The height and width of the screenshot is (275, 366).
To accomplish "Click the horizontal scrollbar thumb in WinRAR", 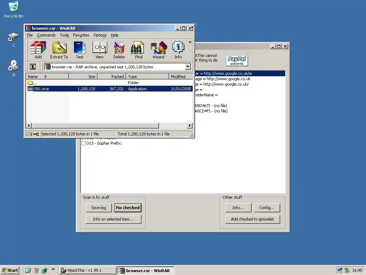I will 95,126.
